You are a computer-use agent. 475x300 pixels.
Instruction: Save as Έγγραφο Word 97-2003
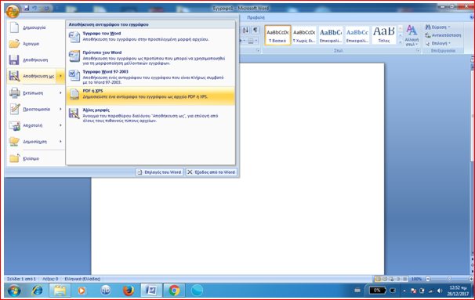150,77
